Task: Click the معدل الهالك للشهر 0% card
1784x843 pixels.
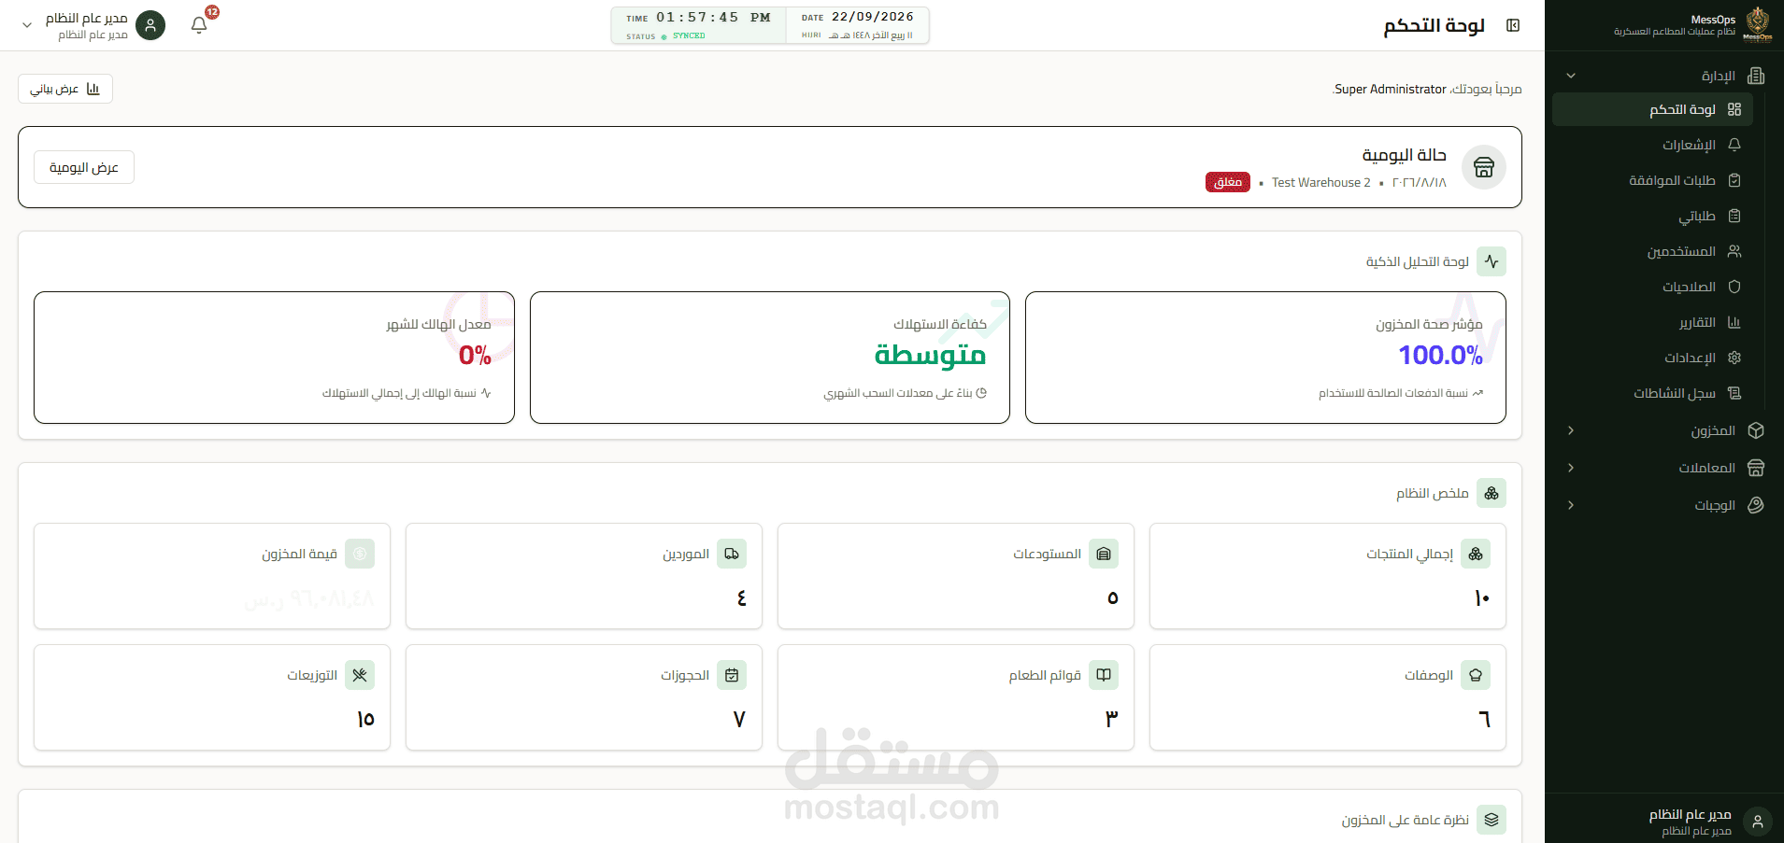Action: pos(274,358)
